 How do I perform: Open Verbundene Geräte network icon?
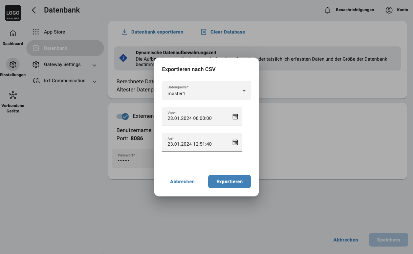(13, 95)
